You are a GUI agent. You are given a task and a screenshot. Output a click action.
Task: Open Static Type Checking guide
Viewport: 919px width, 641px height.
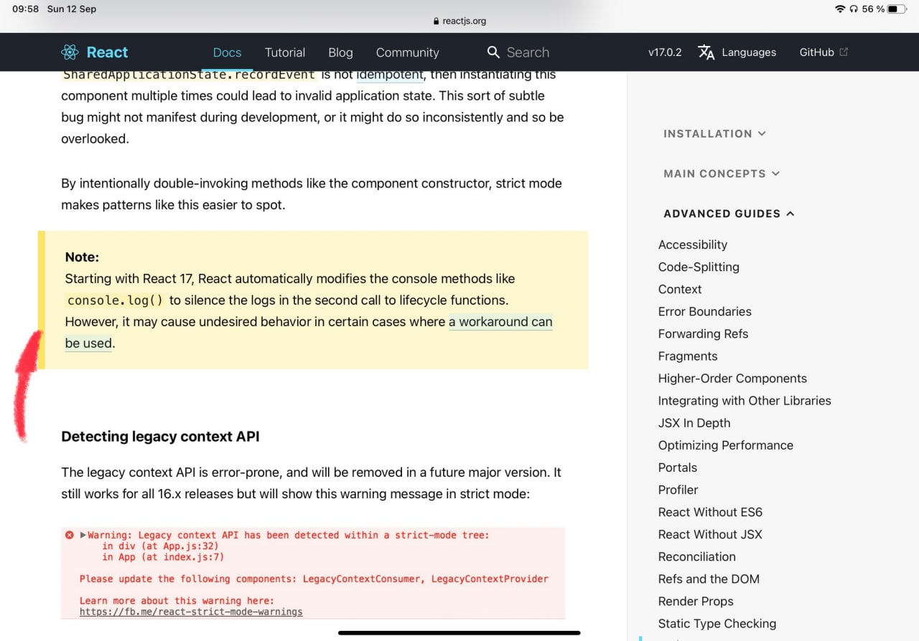[717, 622]
